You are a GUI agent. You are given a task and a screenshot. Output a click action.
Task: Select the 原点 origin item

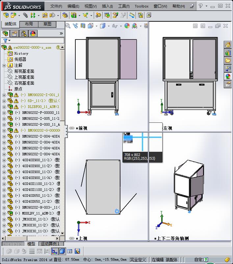(x=18, y=89)
